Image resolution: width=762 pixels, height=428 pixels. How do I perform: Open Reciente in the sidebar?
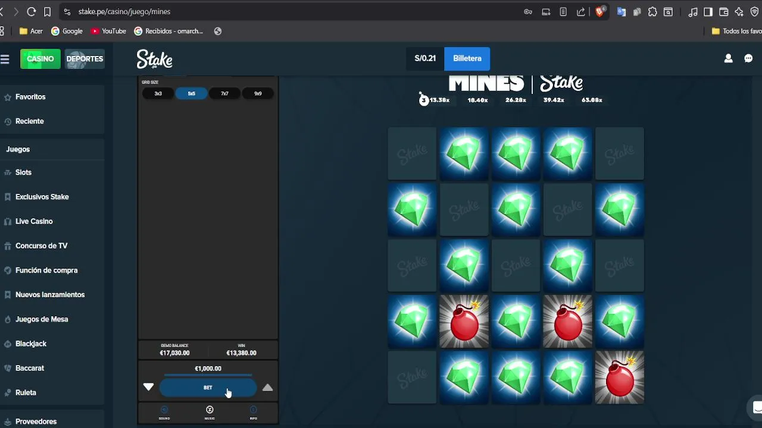tap(30, 121)
